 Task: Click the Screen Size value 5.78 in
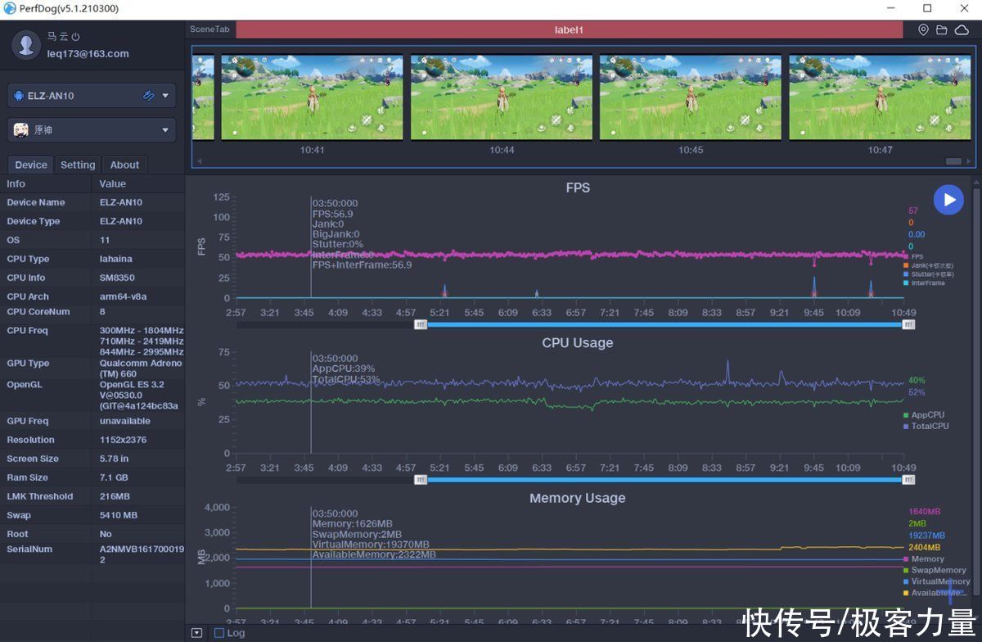pos(114,459)
